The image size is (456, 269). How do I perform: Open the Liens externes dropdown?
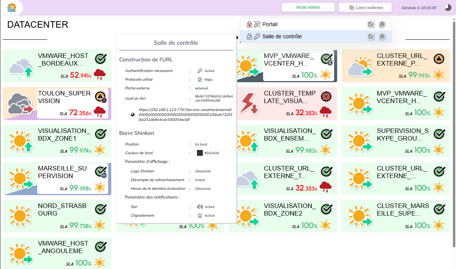click(x=366, y=8)
